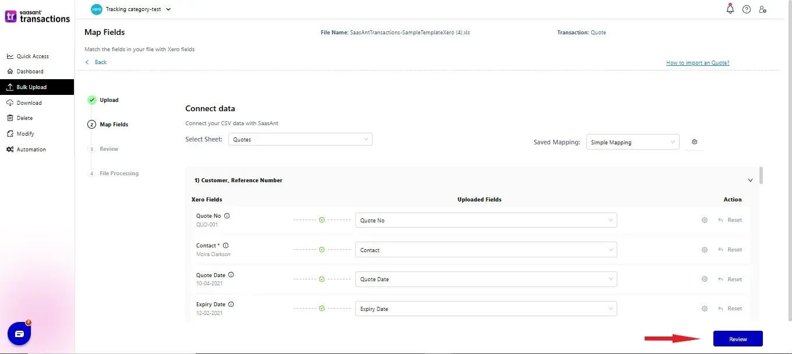This screenshot has width=792, height=354.
Task: Click the info icon beside Quote Date
Action: click(231, 275)
